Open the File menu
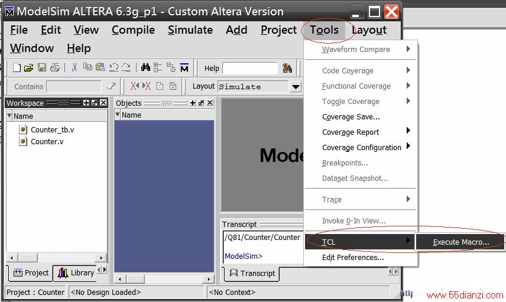 pos(19,30)
